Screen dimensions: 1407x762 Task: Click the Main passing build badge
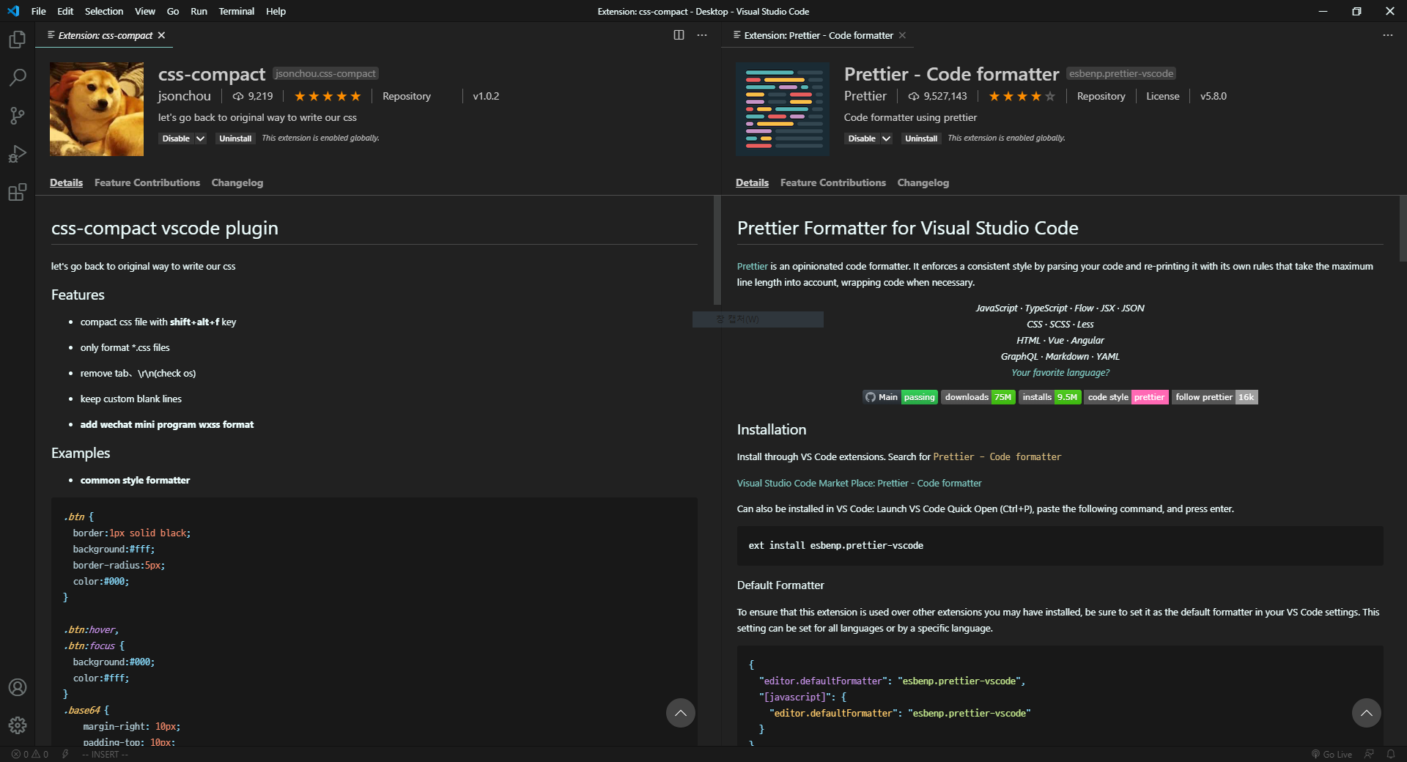click(x=900, y=397)
